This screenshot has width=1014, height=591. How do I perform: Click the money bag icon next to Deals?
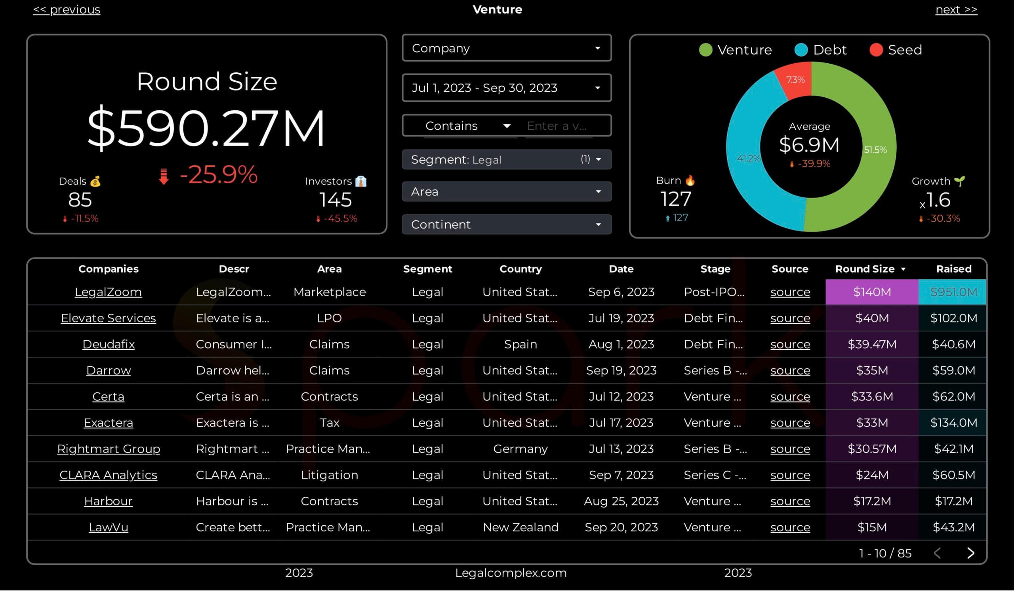click(x=95, y=182)
